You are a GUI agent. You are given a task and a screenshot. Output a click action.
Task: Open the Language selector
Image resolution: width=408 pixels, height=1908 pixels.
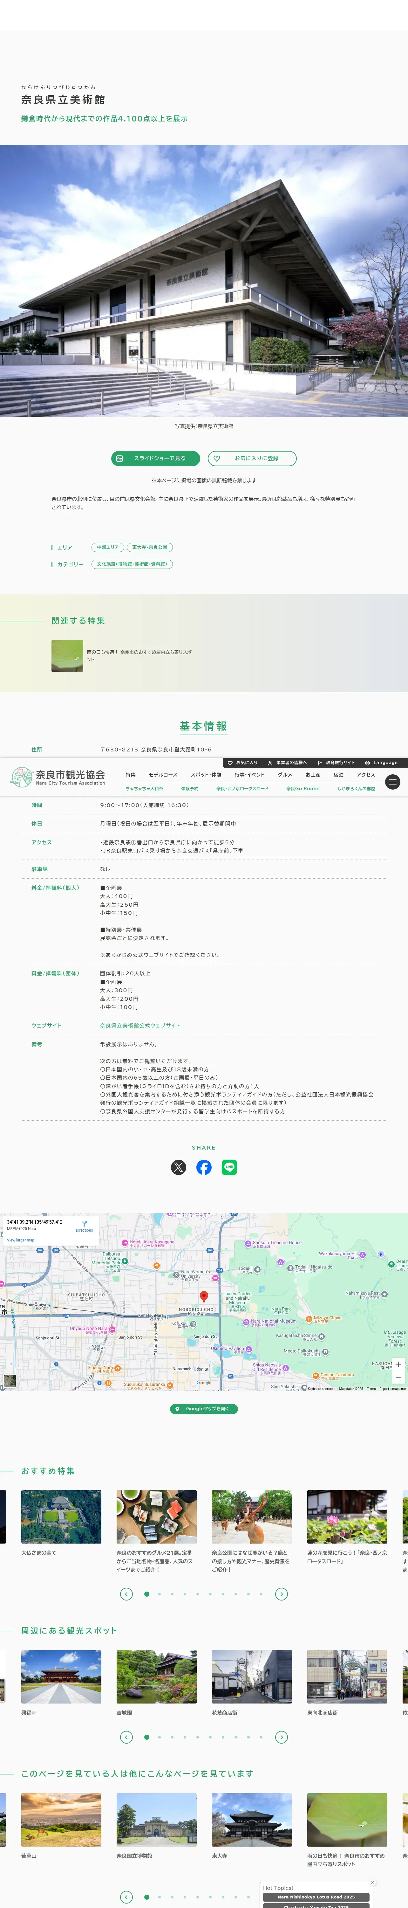point(381,762)
